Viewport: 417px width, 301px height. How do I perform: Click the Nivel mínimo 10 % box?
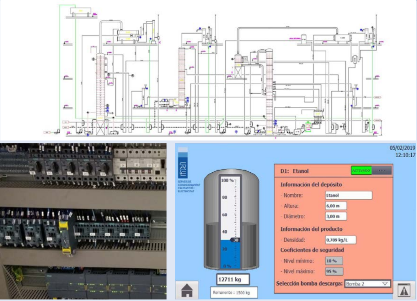point(334,261)
